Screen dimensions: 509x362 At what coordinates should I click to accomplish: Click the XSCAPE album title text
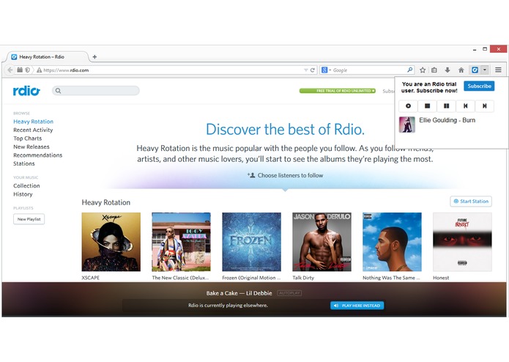[x=91, y=278]
